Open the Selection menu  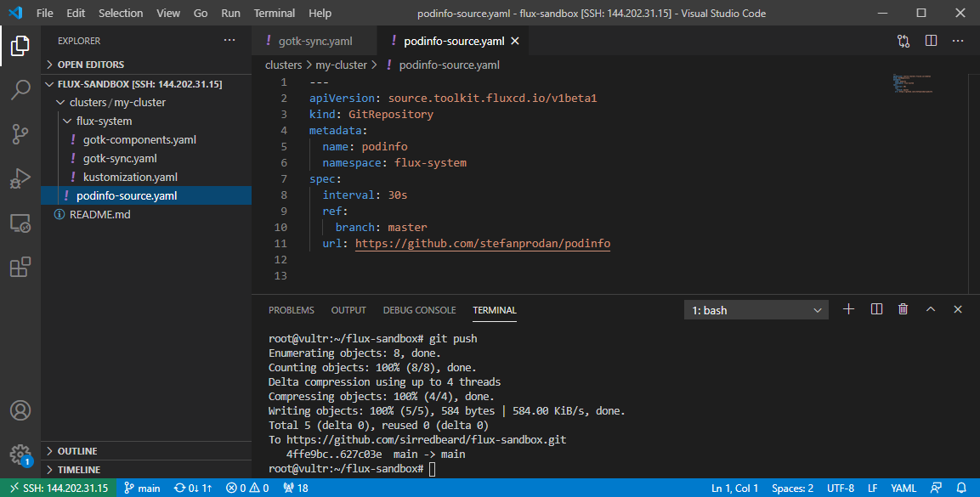point(121,13)
